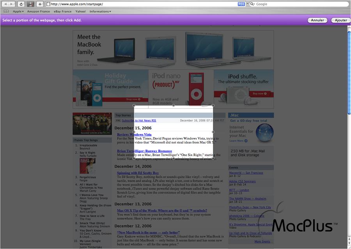Viewport: 351px width, 249px height.
Task: Click Shop now in Holiday Gift Guide
Action: pos(133,99)
